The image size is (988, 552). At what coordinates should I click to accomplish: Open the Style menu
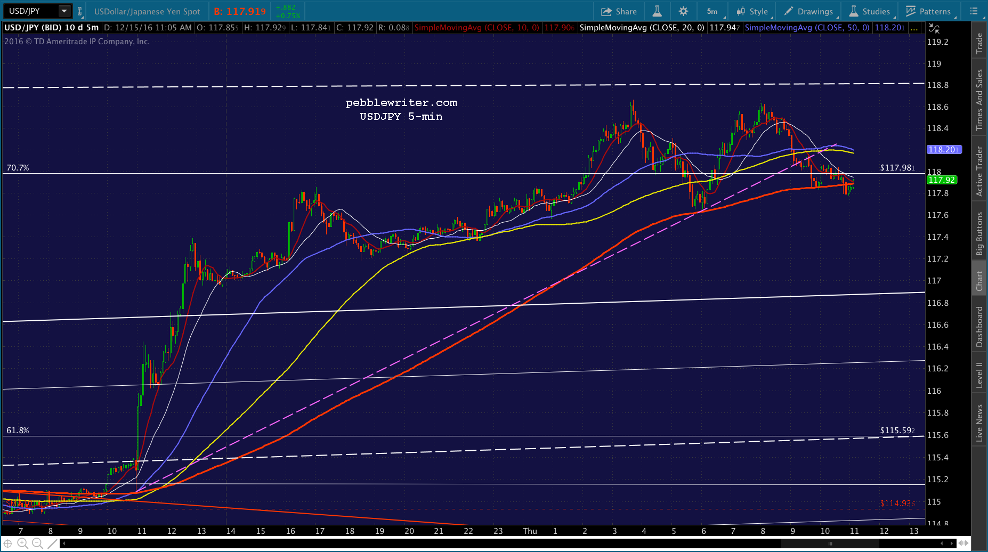pyautogui.click(x=752, y=11)
